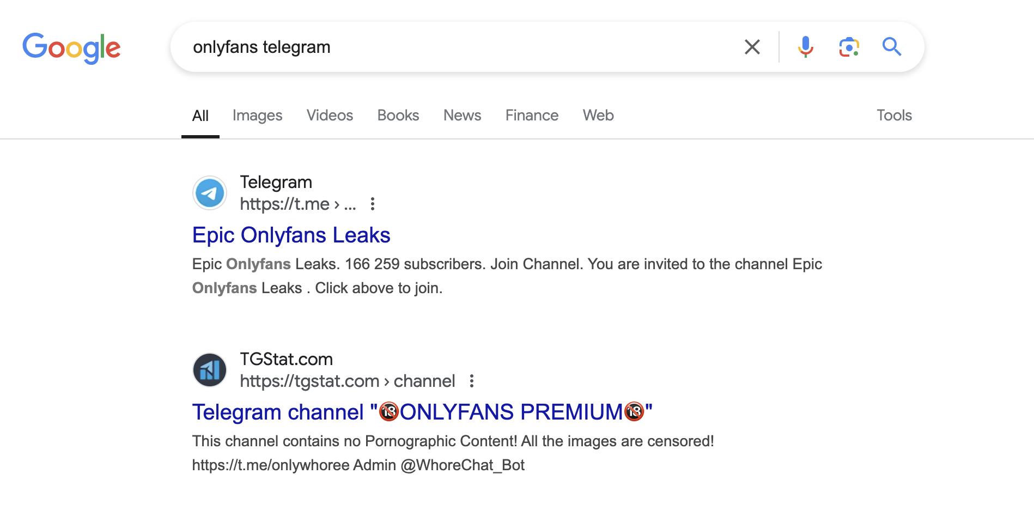
Task: Open the three-dot menu on the Telegram result
Action: tap(373, 204)
